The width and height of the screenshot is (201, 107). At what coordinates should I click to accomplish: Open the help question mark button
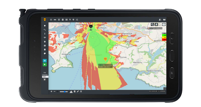(x=164, y=25)
